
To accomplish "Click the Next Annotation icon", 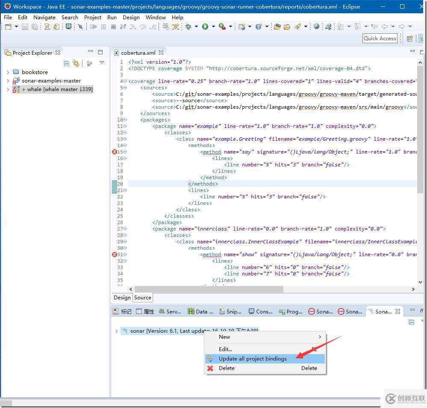I will coord(340,27).
